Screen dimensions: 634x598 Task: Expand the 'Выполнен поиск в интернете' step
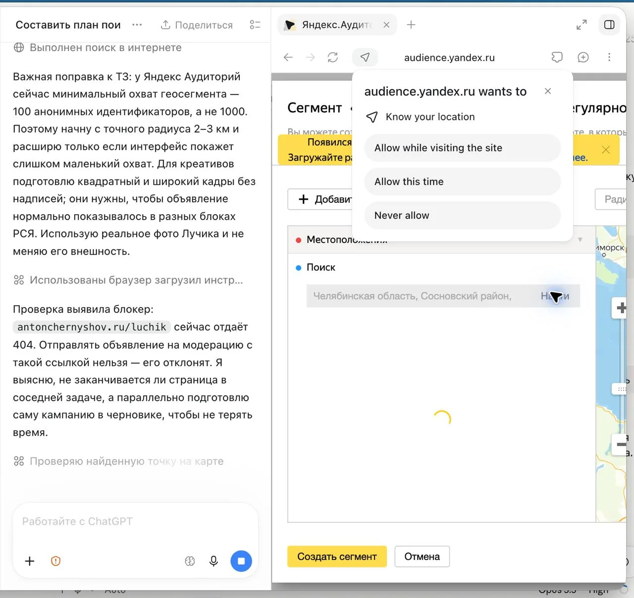(98, 47)
